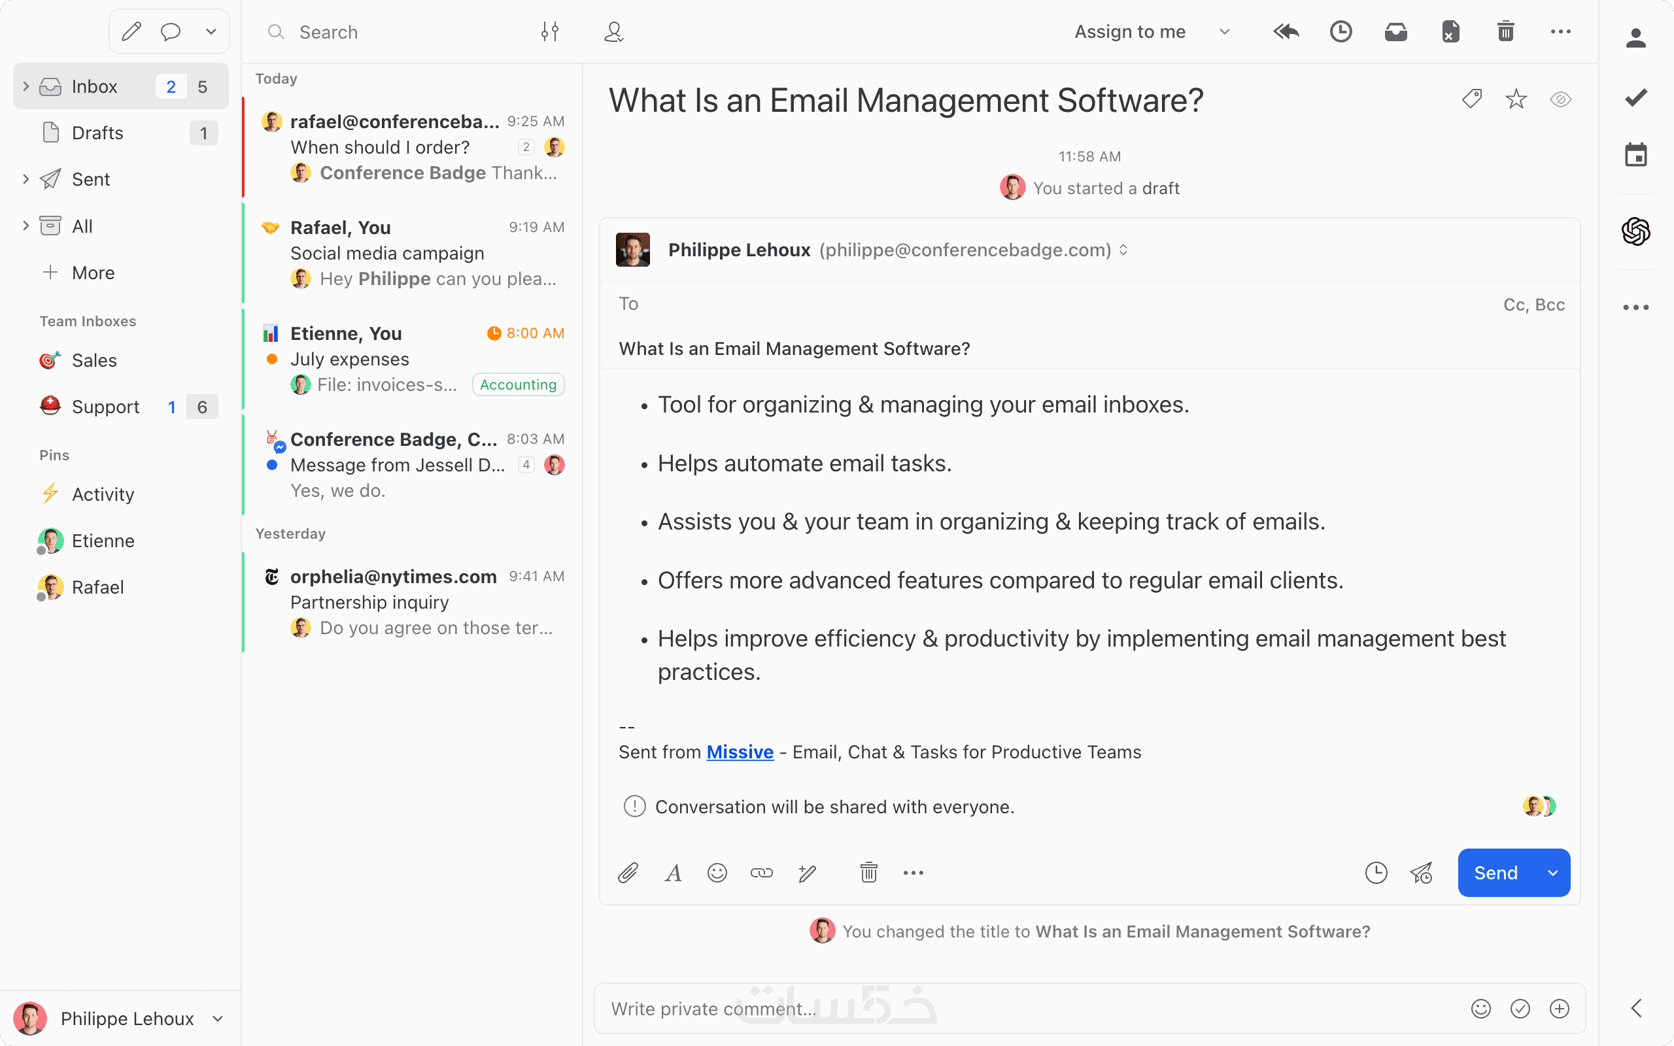Click the compose new email pencil icon
The width and height of the screenshot is (1674, 1046).
point(131,32)
